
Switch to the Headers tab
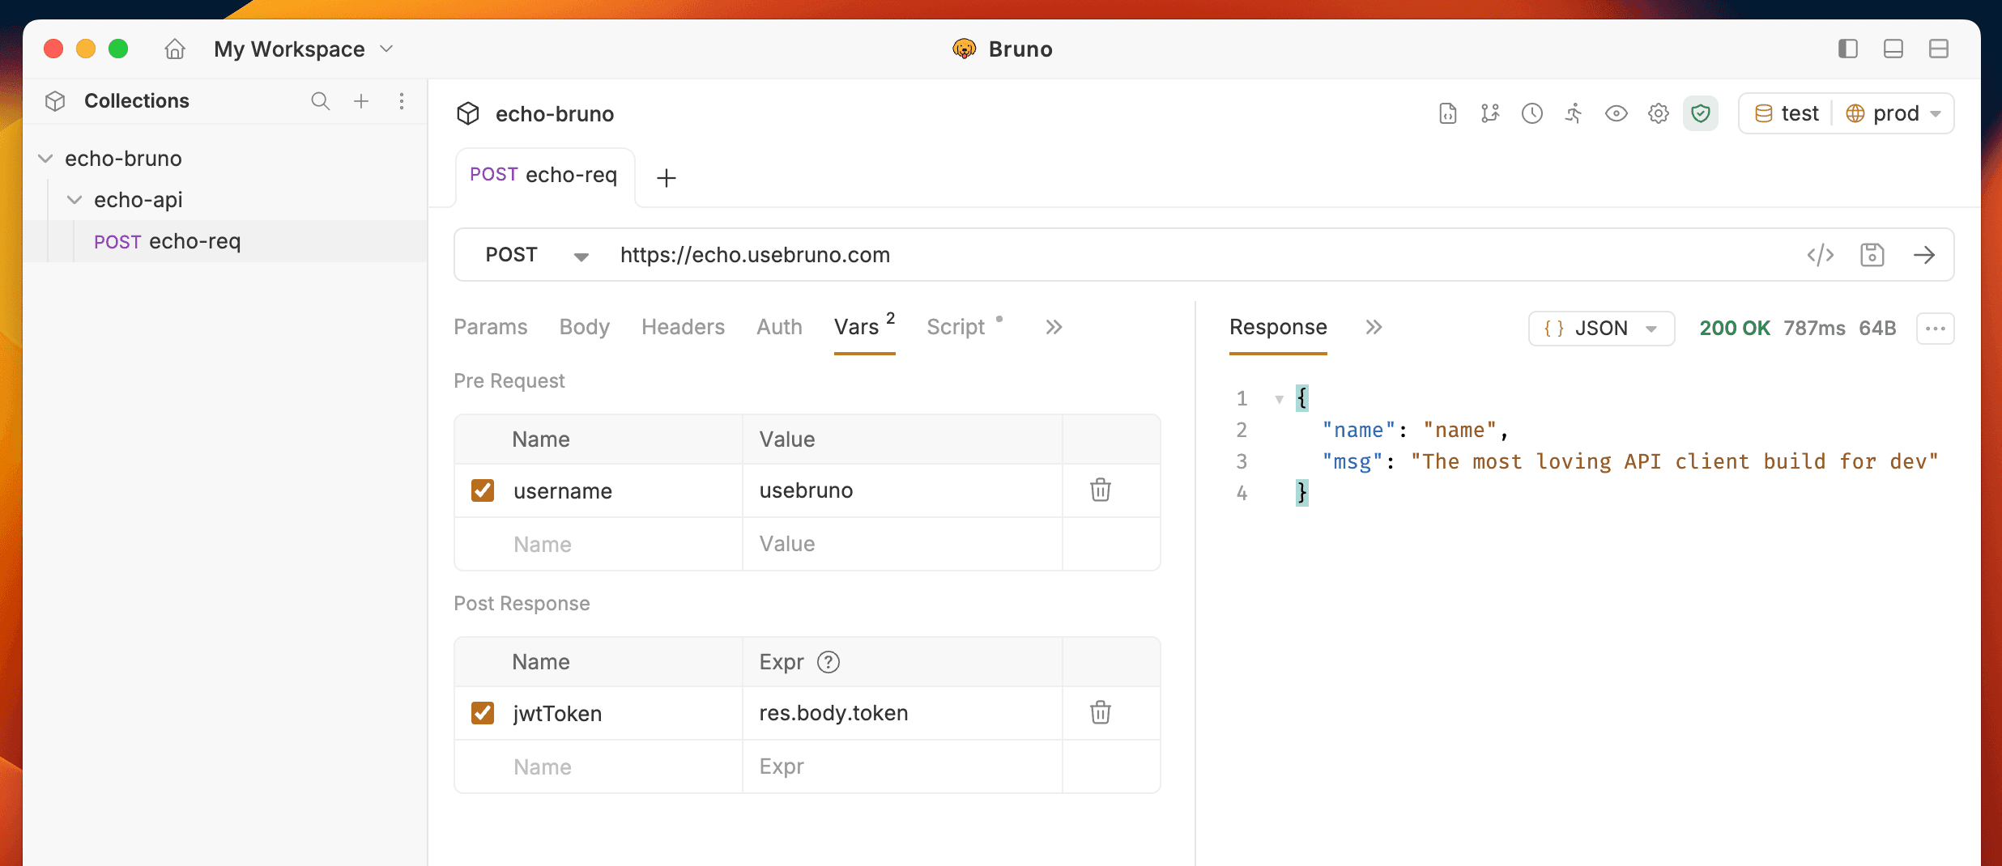pyautogui.click(x=683, y=327)
